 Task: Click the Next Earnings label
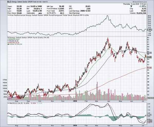[74, 13]
